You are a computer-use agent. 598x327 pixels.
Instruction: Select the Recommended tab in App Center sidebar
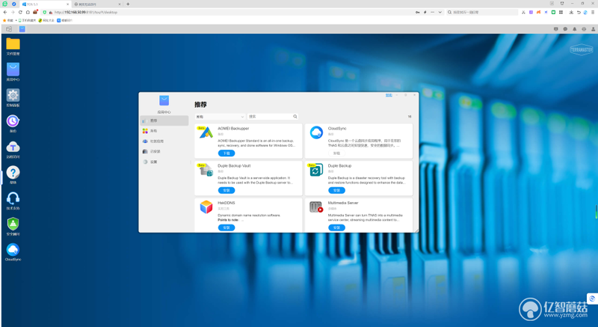[164, 120]
